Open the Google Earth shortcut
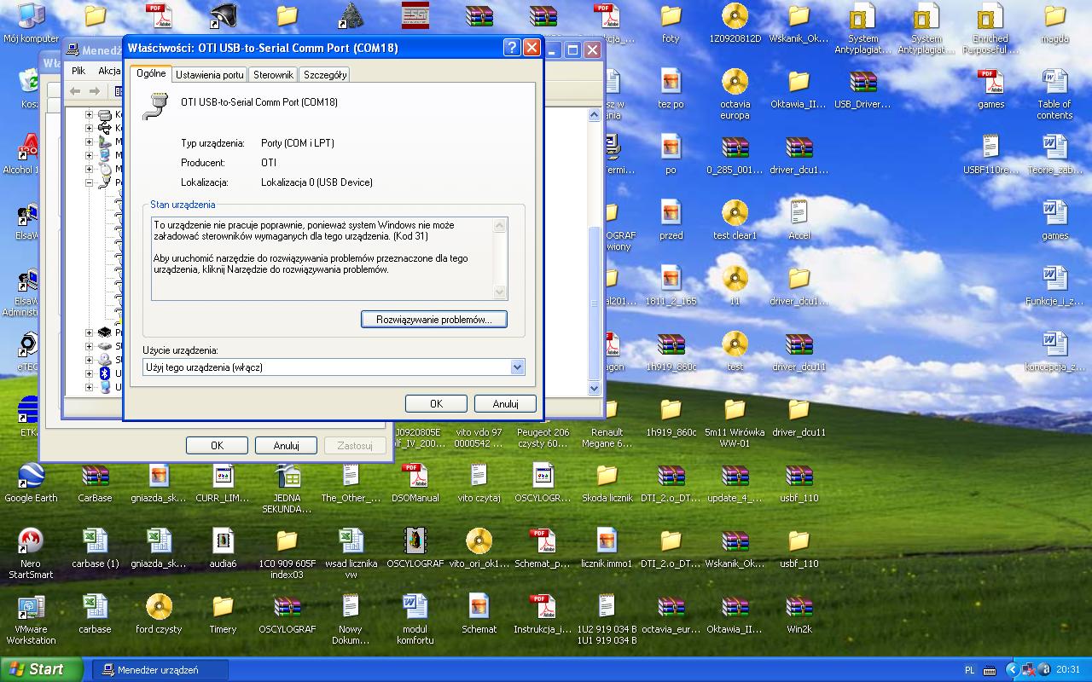 [31, 482]
